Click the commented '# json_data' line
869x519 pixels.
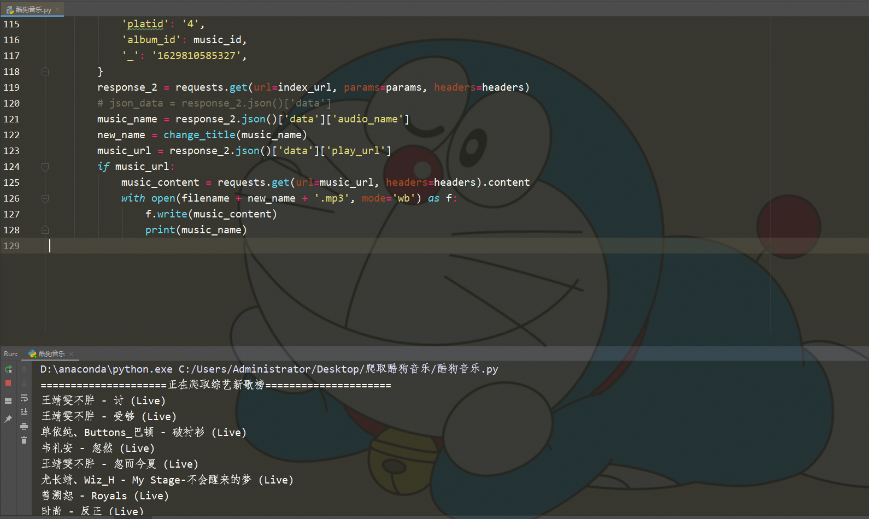214,103
